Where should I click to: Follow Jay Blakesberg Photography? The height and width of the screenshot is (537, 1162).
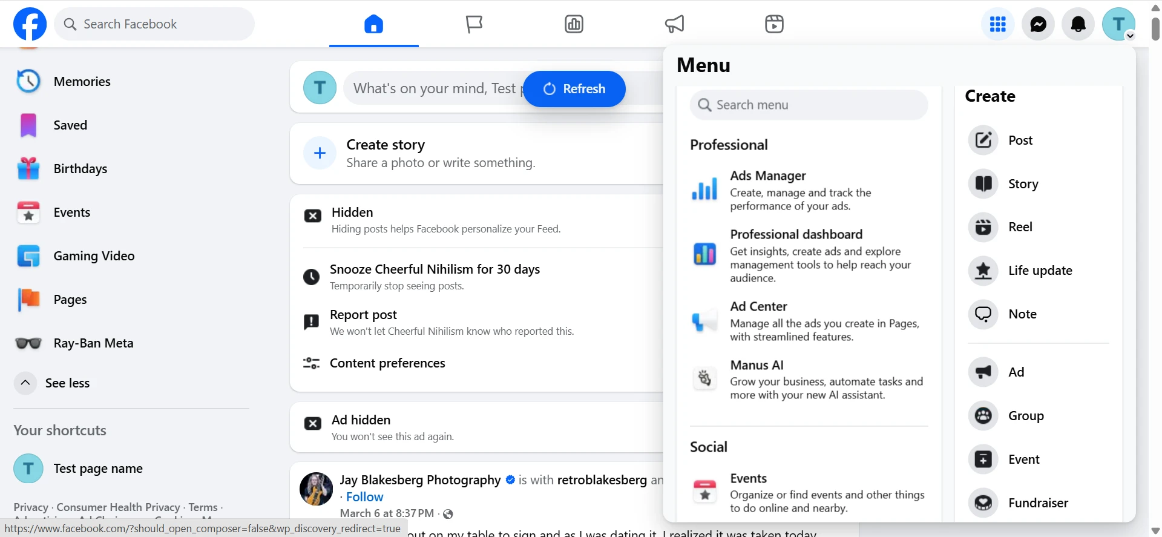[364, 497]
